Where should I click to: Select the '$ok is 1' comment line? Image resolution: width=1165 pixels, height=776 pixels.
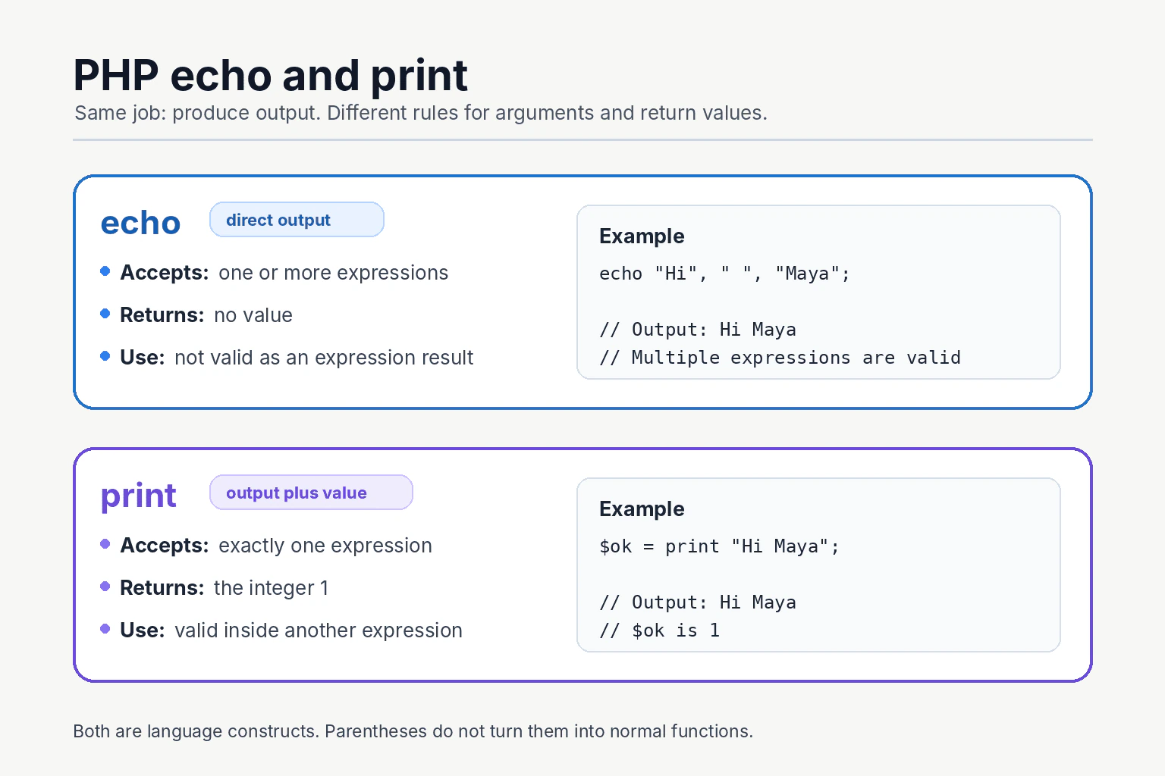click(660, 630)
